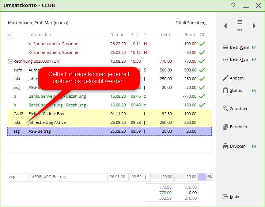Click the Storno trash icon
This screenshot has width=265, height=207.
point(226,90)
